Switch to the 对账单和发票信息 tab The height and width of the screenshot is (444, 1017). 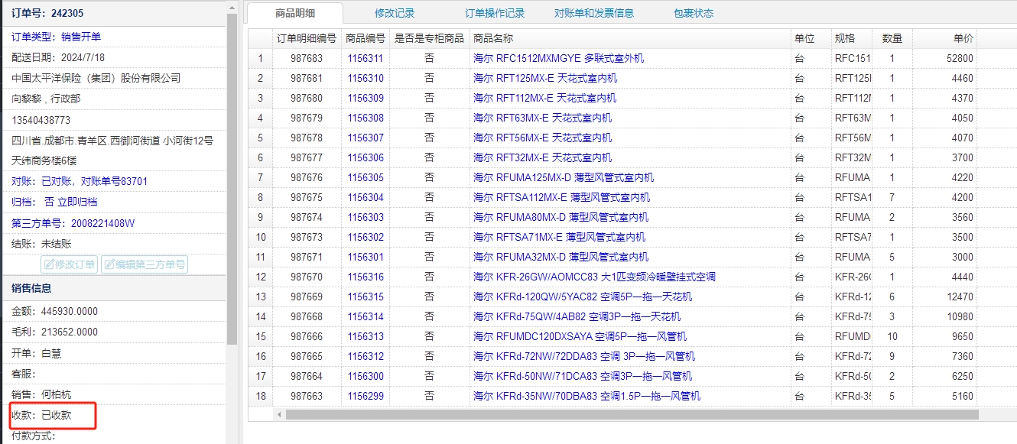(594, 13)
